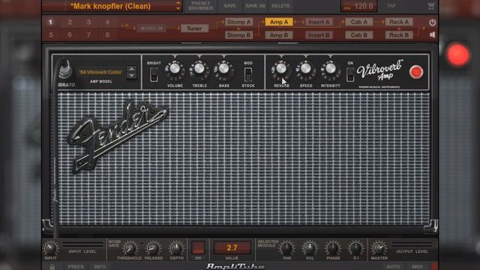Click the vibrato INTENSITY knob
Image resolution: width=480 pixels, height=270 pixels.
tap(330, 70)
